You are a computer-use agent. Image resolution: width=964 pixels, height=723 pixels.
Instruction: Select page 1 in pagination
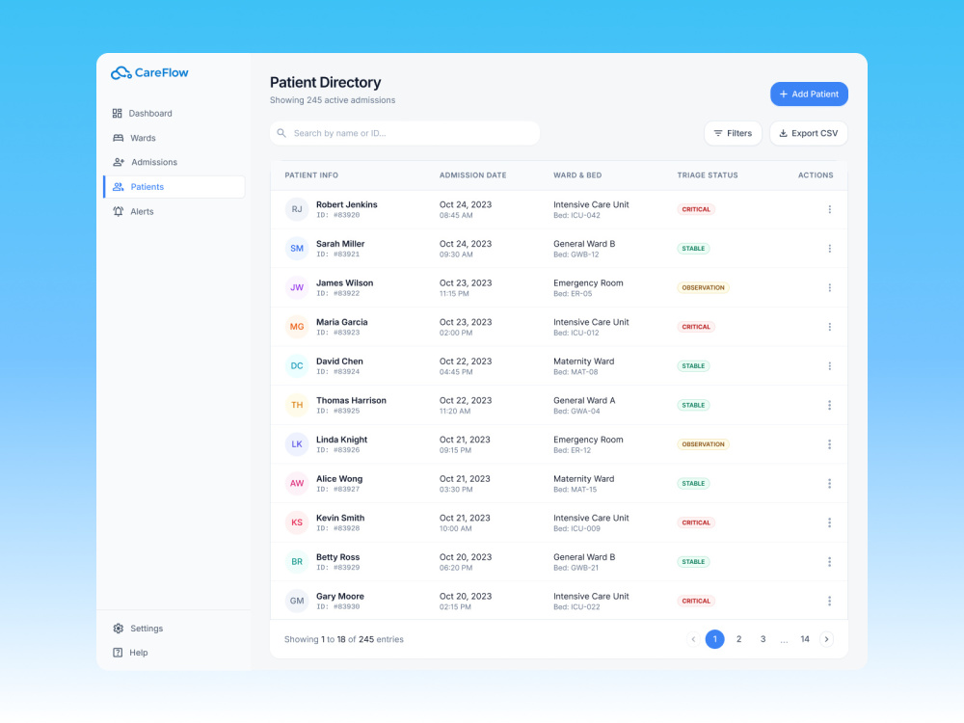[714, 639]
